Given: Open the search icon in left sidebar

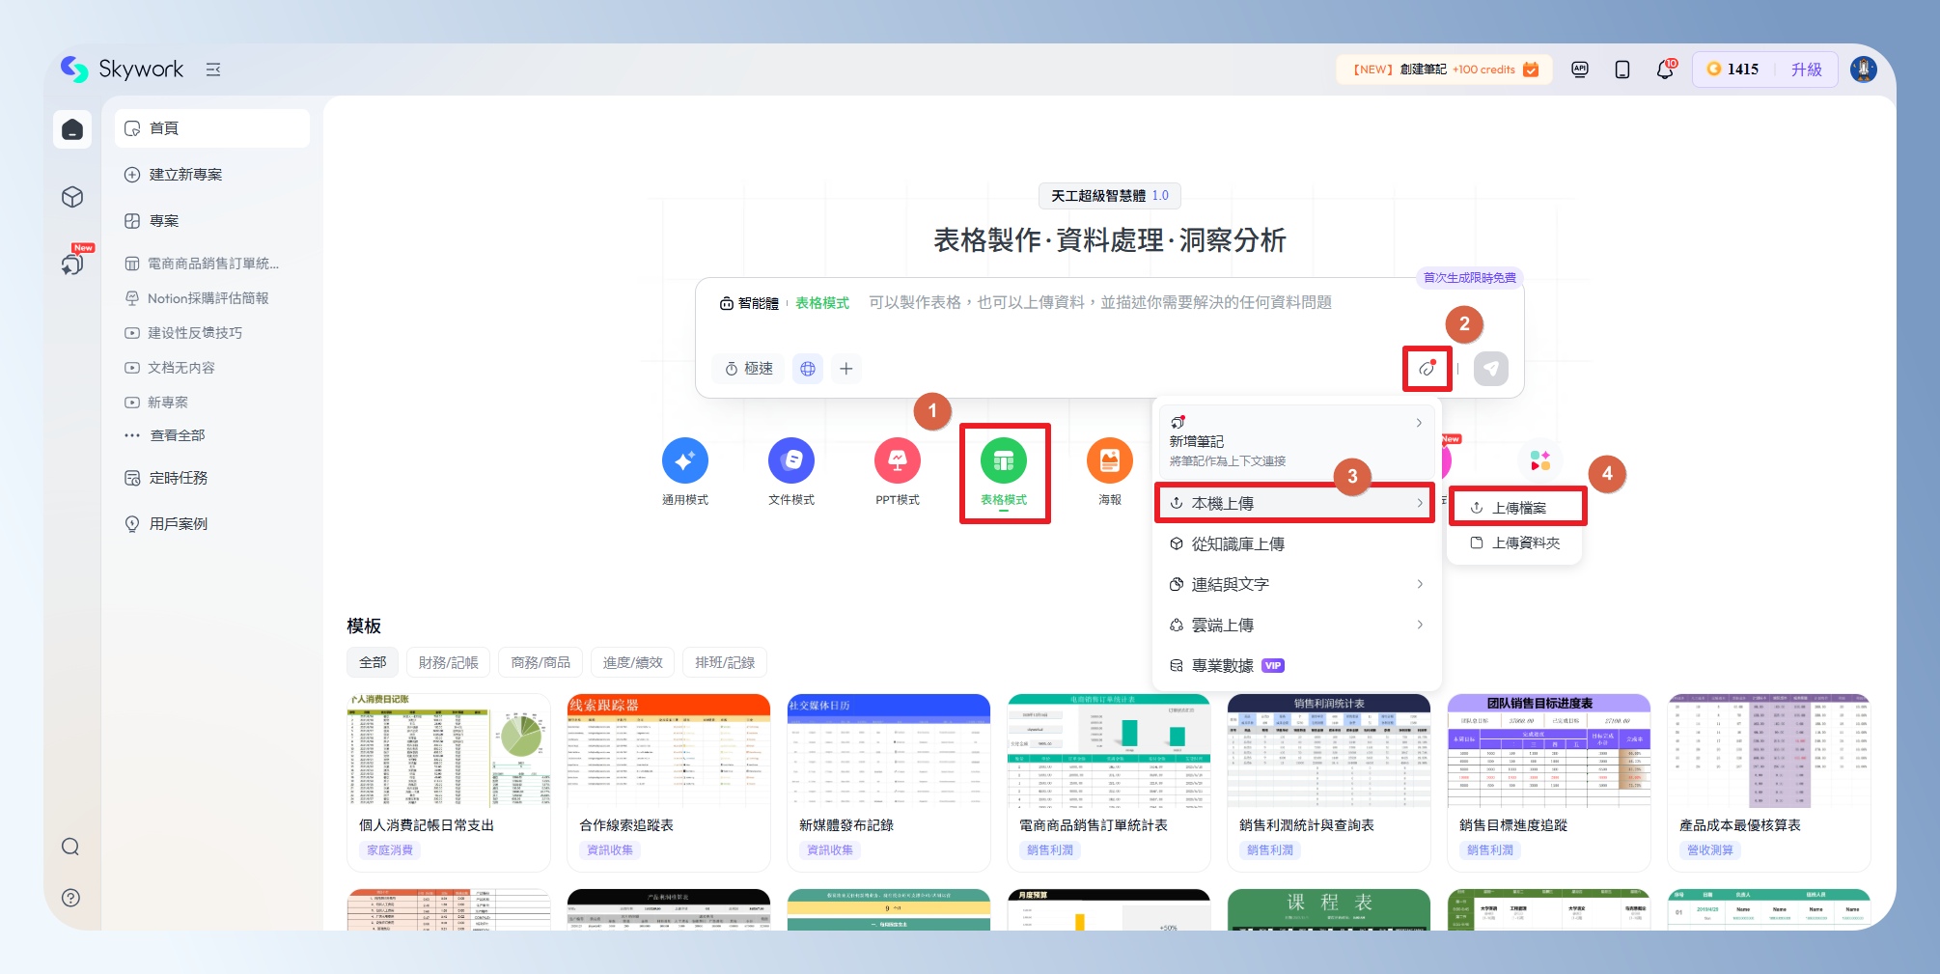Looking at the screenshot, I should tap(70, 847).
